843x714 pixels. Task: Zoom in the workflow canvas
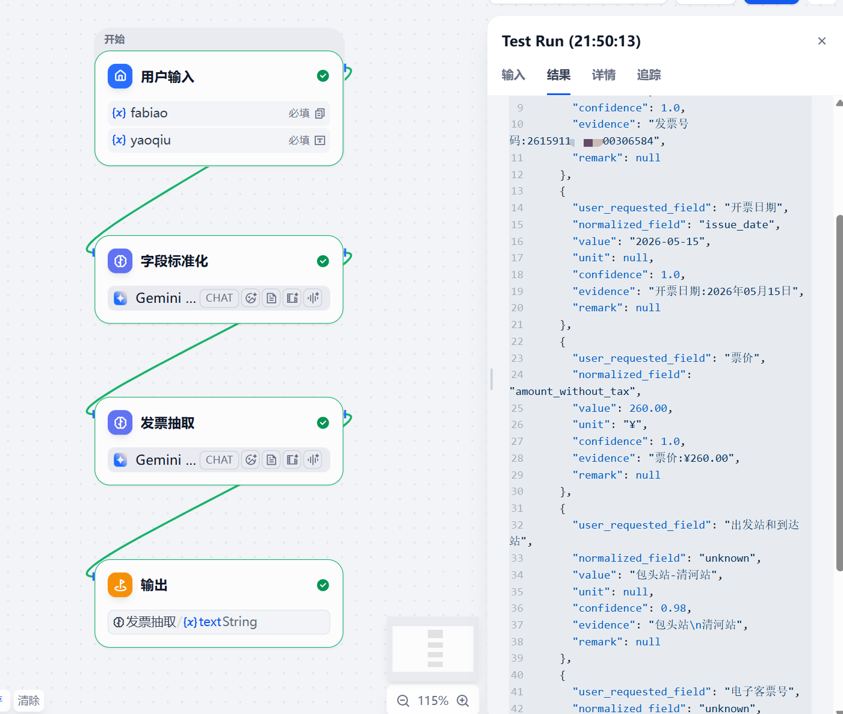pyautogui.click(x=463, y=701)
